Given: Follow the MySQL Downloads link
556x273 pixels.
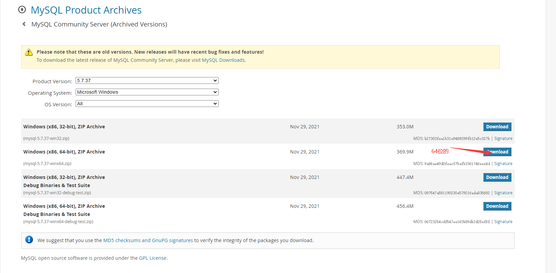Looking at the screenshot, I should coord(223,60).
